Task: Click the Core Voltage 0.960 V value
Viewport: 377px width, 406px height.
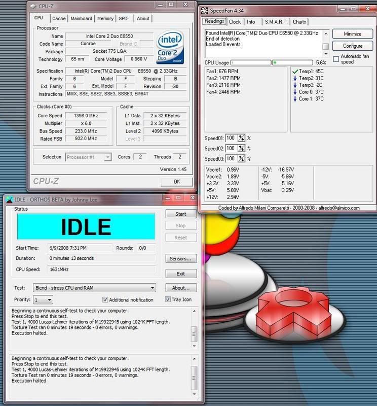Action: click(x=139, y=59)
